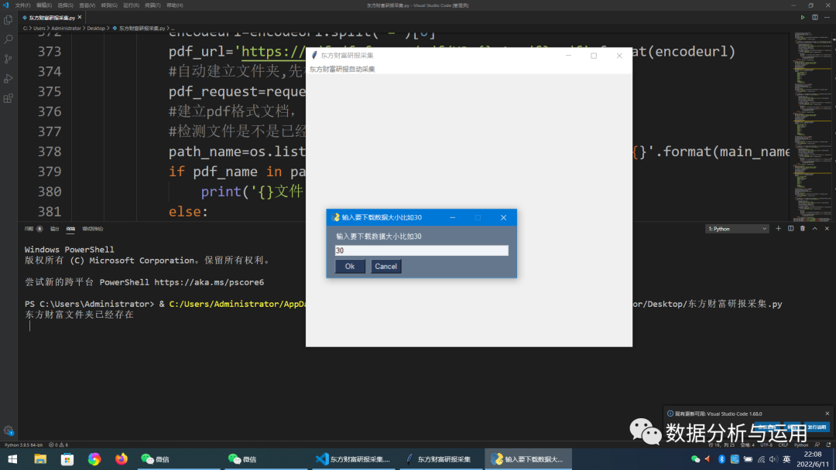Screen dimensions: 836x470
Task: Open the 编辑(E) menu
Action: click(x=43, y=5)
